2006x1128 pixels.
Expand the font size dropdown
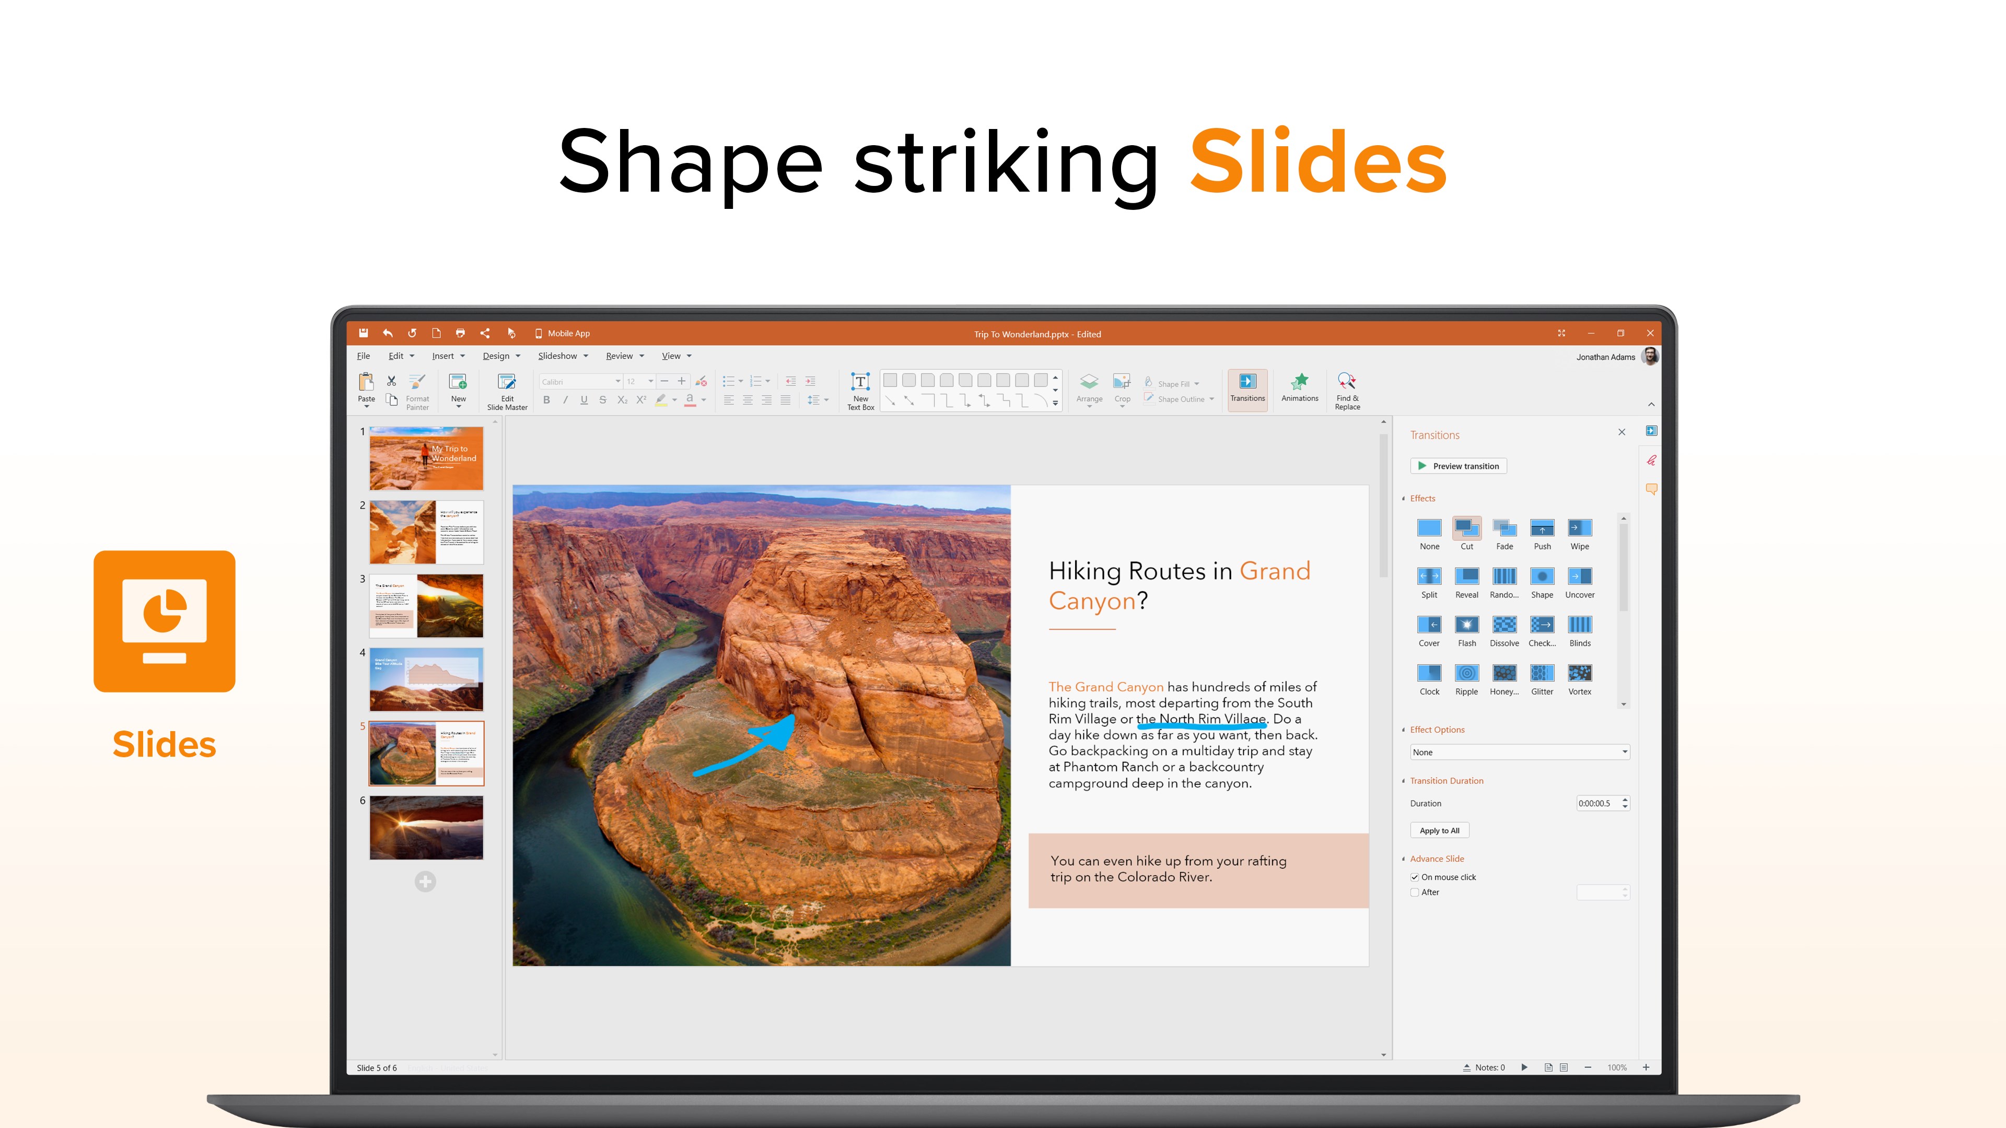(651, 381)
